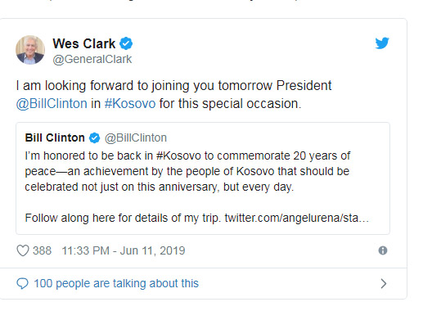Click @BillClinton handle in quoted tweet
Viewport: 423px width, 311px height.
coord(136,137)
